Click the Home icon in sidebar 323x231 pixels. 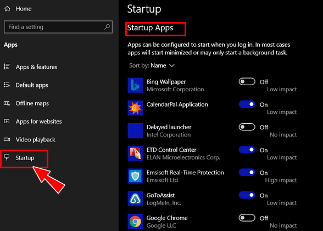[8, 9]
